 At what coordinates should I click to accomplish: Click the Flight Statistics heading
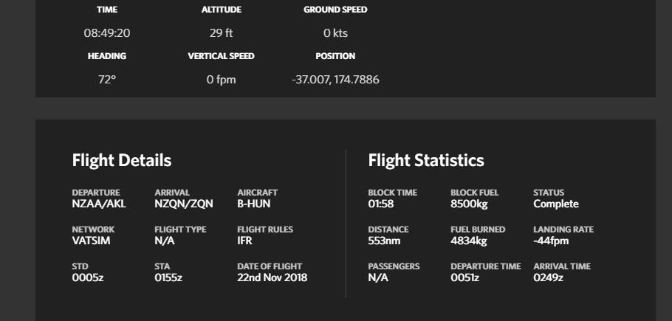click(426, 160)
